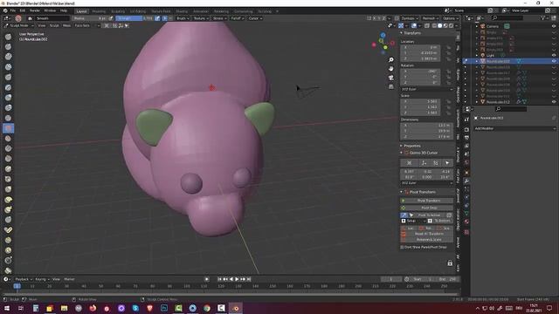The height and width of the screenshot is (314, 559).
Task: Open the Face Sets menu
Action: pos(82,25)
